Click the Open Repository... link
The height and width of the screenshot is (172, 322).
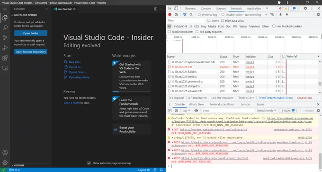(80, 77)
